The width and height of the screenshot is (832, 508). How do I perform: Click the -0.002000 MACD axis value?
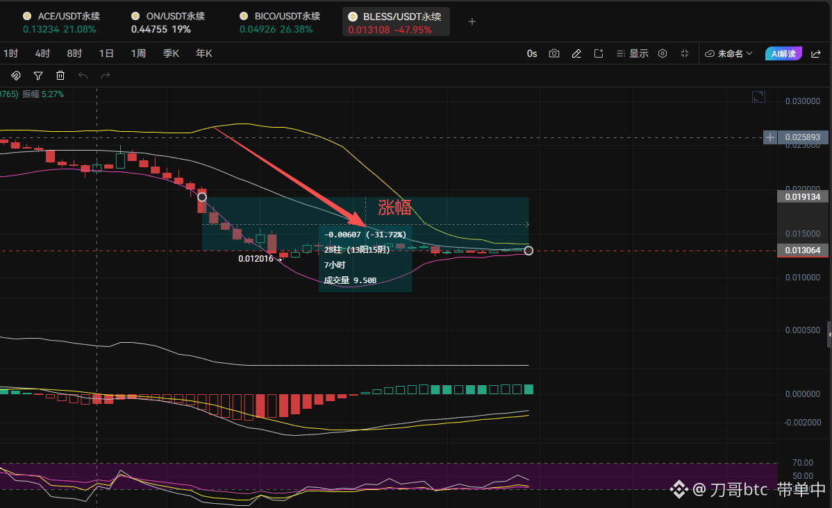pyautogui.click(x=802, y=423)
